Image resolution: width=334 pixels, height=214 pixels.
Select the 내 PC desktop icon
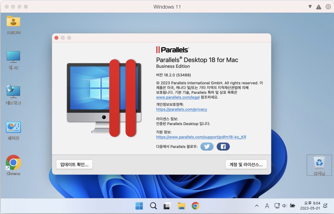13,60
